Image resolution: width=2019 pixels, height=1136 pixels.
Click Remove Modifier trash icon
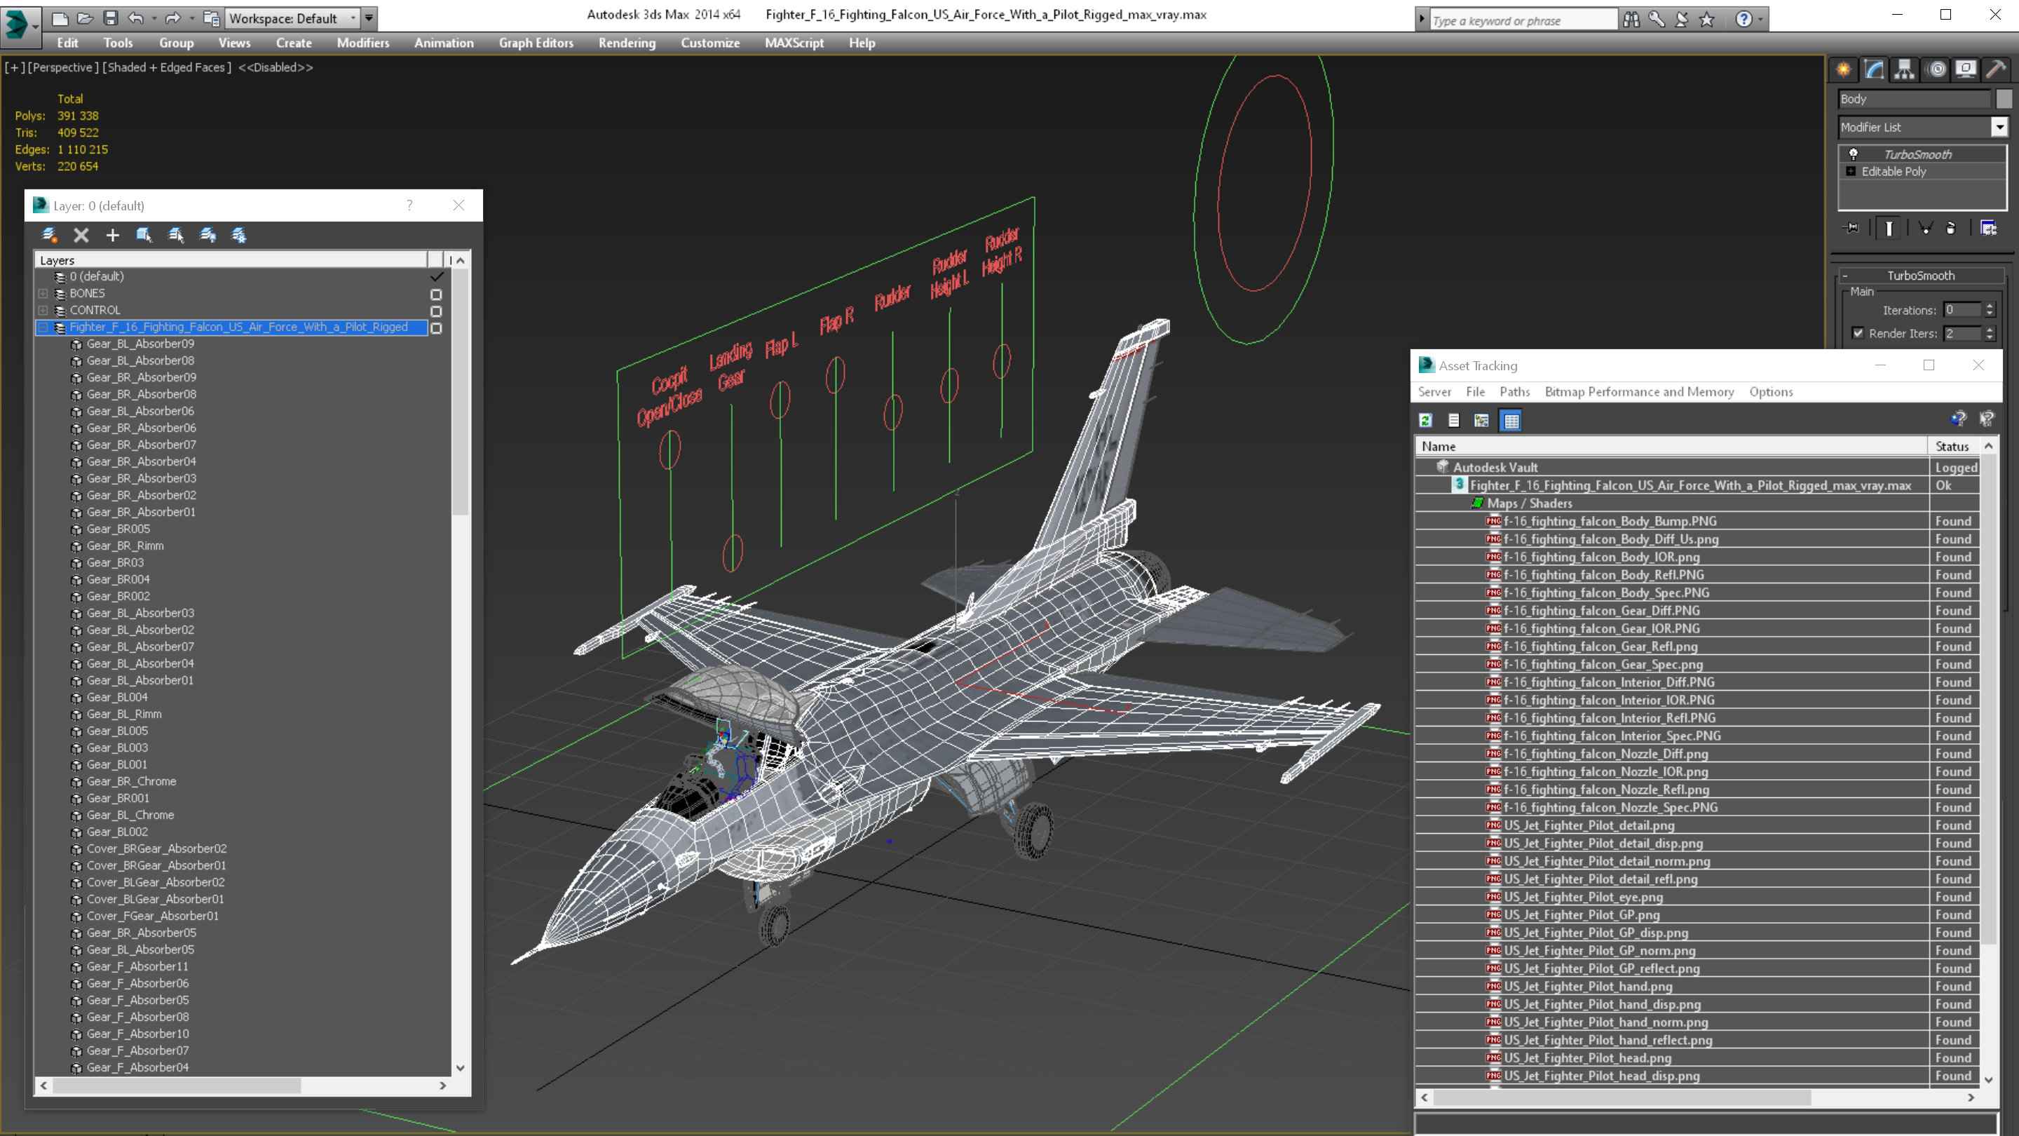(1951, 228)
